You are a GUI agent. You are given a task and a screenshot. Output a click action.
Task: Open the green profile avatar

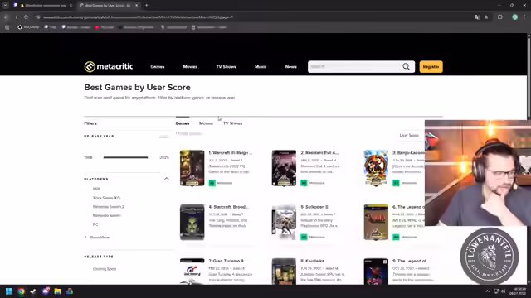tap(514, 17)
